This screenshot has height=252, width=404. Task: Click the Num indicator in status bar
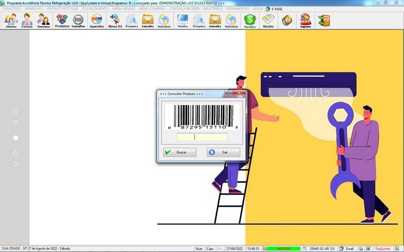pos(199,248)
